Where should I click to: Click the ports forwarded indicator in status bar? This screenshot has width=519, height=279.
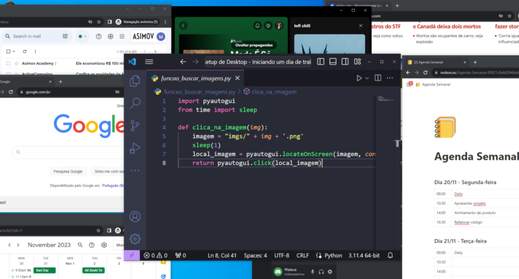click(x=180, y=255)
